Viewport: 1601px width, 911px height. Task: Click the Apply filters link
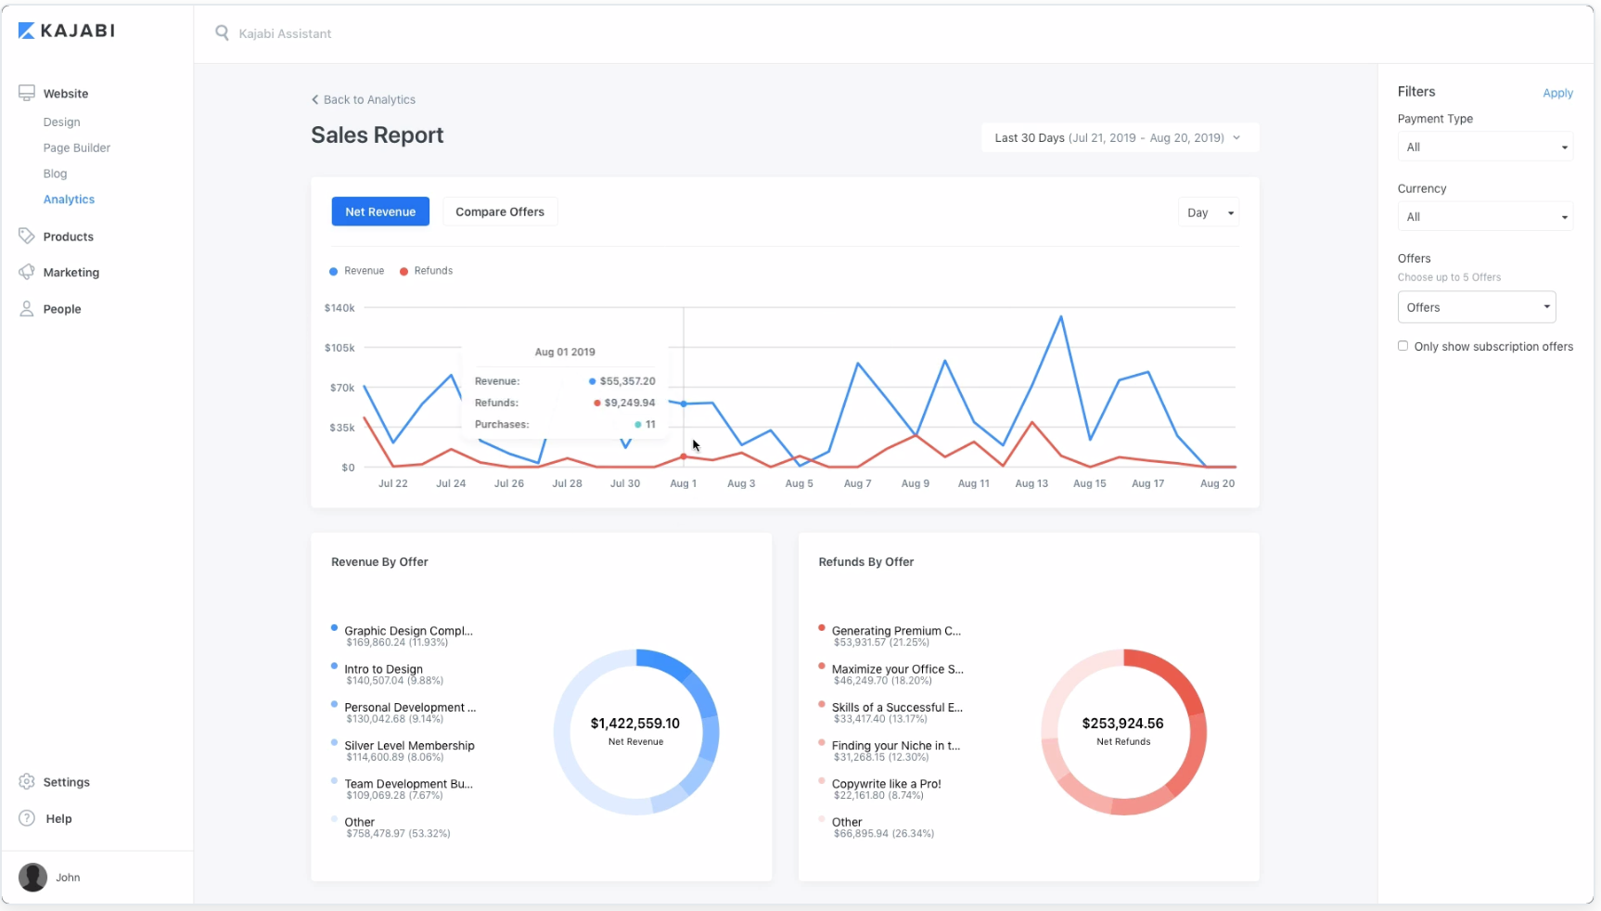pos(1557,93)
